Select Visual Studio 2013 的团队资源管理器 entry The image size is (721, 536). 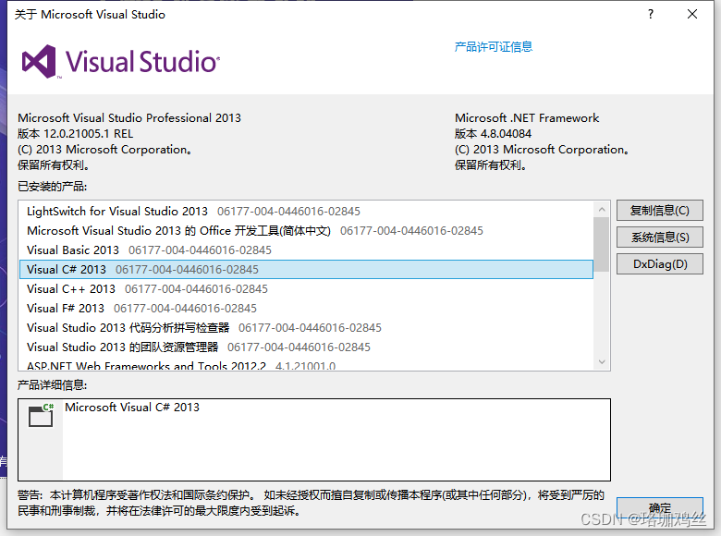[x=306, y=347]
